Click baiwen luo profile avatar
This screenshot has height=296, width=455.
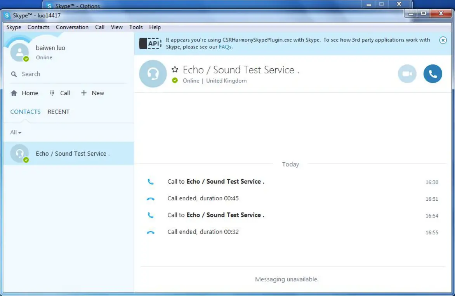[x=19, y=52]
